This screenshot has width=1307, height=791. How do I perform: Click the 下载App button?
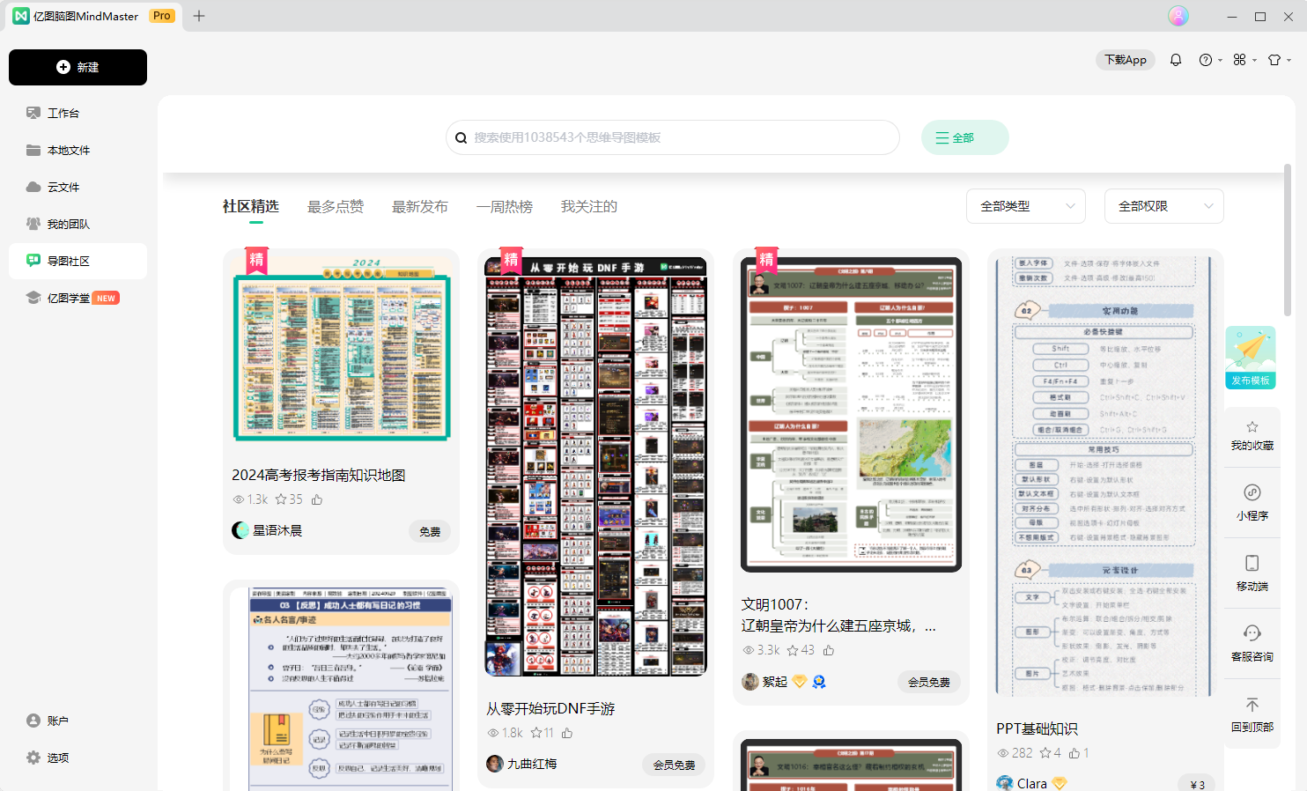(x=1125, y=60)
